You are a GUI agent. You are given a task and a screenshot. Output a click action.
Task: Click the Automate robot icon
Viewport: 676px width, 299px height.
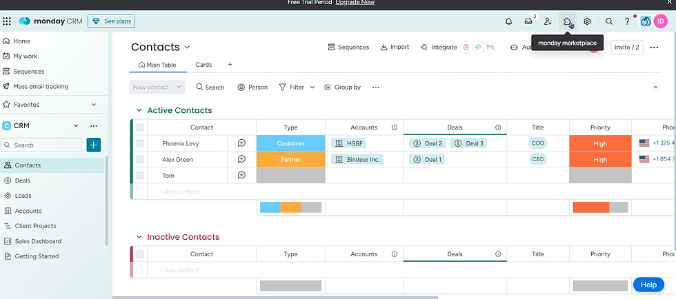pyautogui.click(x=513, y=48)
